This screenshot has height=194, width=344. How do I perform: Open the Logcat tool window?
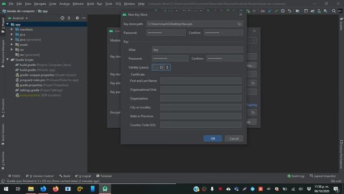(83, 176)
